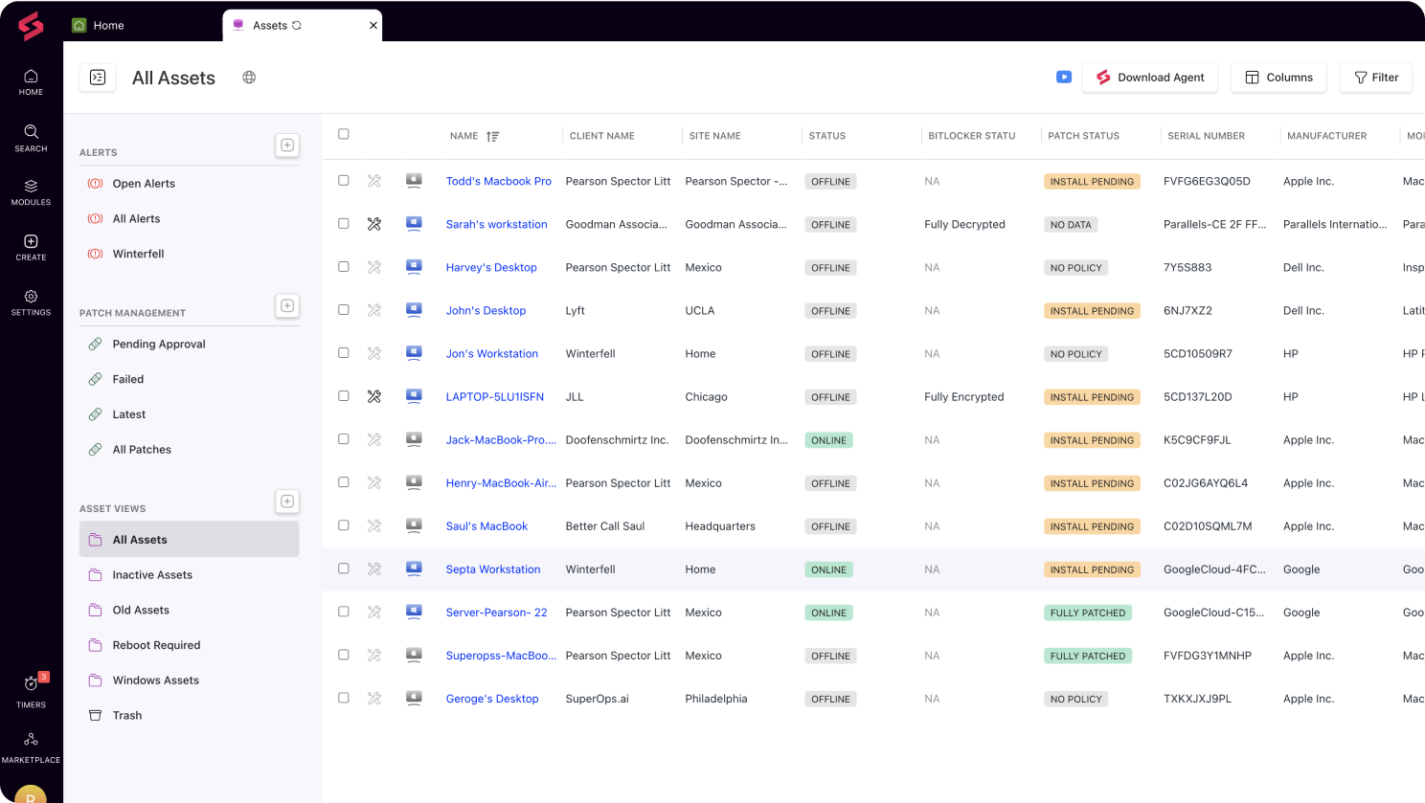Click the sort icon beside NAME column
Screen dimensions: 1425x803
pos(493,136)
